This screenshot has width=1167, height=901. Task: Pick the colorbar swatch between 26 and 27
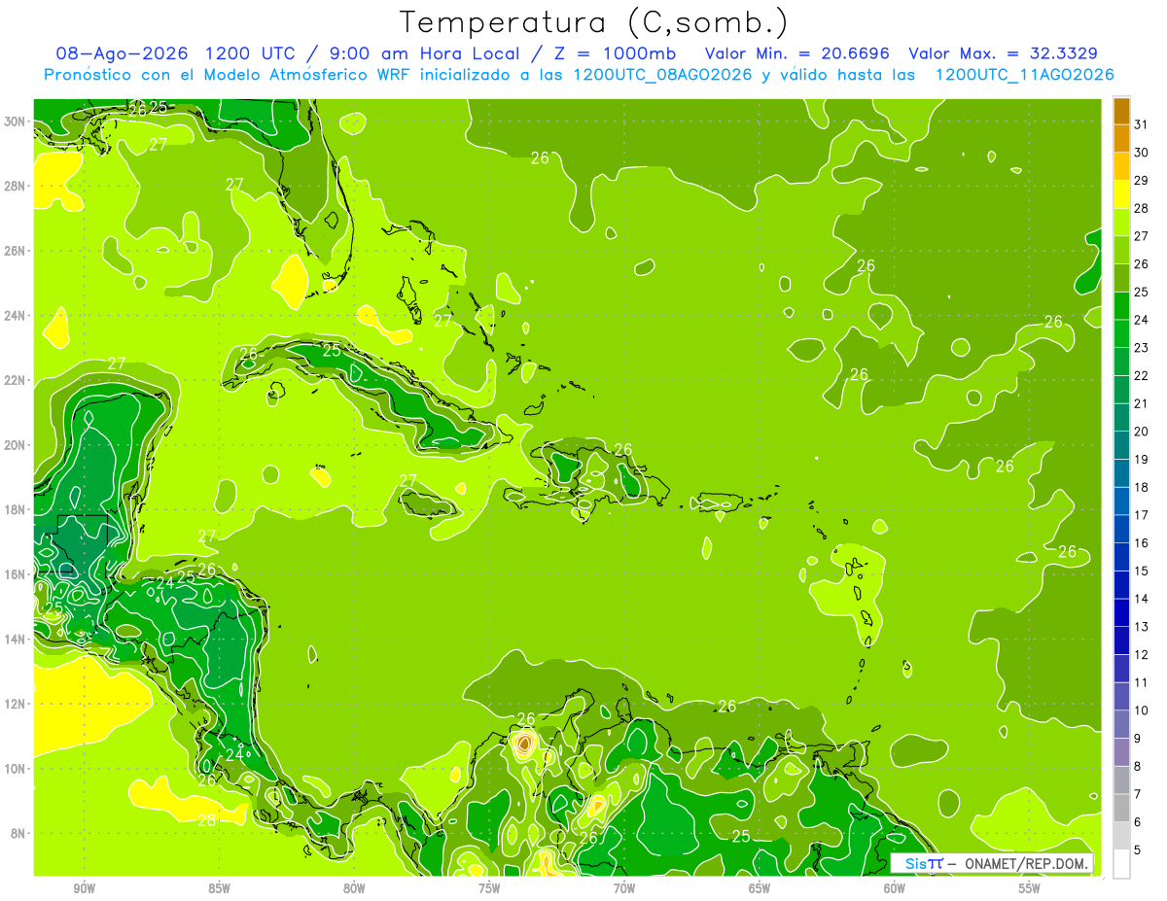(1121, 250)
